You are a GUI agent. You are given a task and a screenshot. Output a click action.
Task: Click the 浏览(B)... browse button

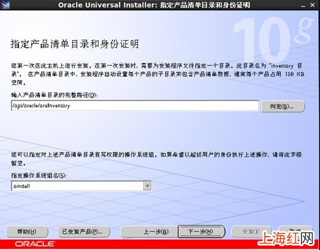click(283, 106)
